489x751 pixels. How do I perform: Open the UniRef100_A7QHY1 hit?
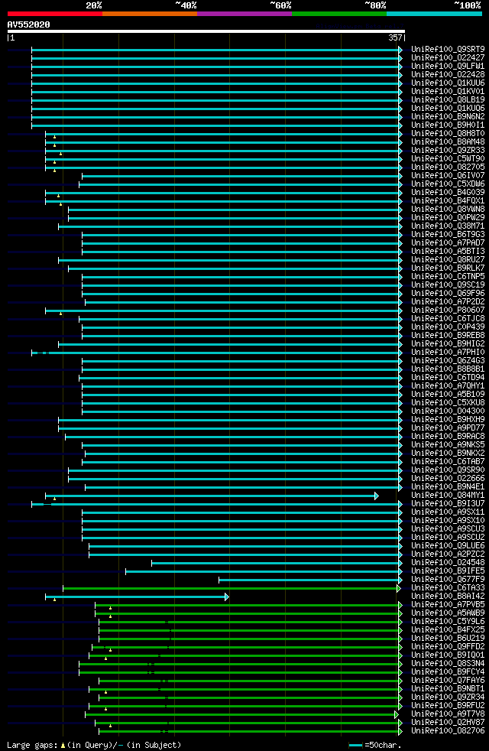click(x=448, y=385)
